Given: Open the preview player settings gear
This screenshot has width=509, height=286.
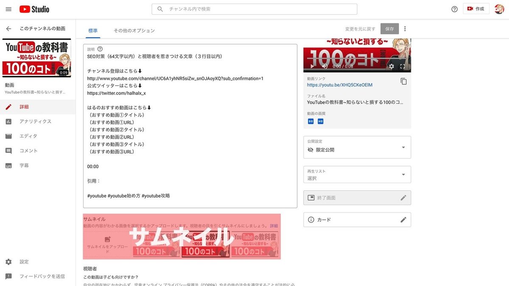Looking at the screenshot, I should pyautogui.click(x=391, y=66).
